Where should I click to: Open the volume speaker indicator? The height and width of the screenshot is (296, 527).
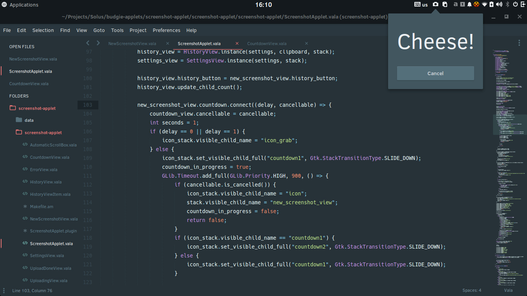pos(499,5)
